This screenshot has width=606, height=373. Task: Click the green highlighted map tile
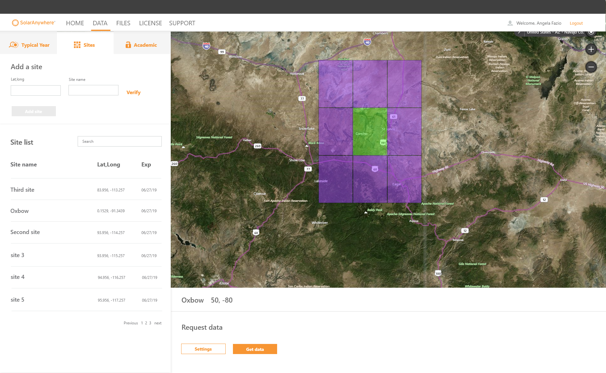370,131
